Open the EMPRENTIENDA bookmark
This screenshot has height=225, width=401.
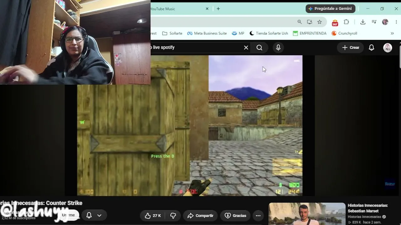point(310,33)
